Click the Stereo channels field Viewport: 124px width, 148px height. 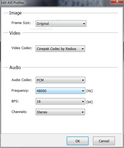tap(60, 112)
